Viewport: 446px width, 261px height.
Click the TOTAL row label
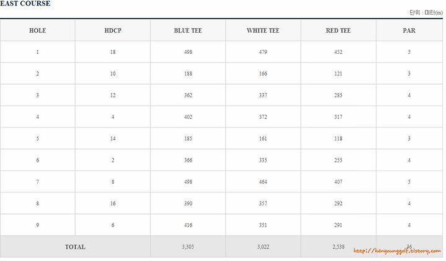tap(75, 247)
